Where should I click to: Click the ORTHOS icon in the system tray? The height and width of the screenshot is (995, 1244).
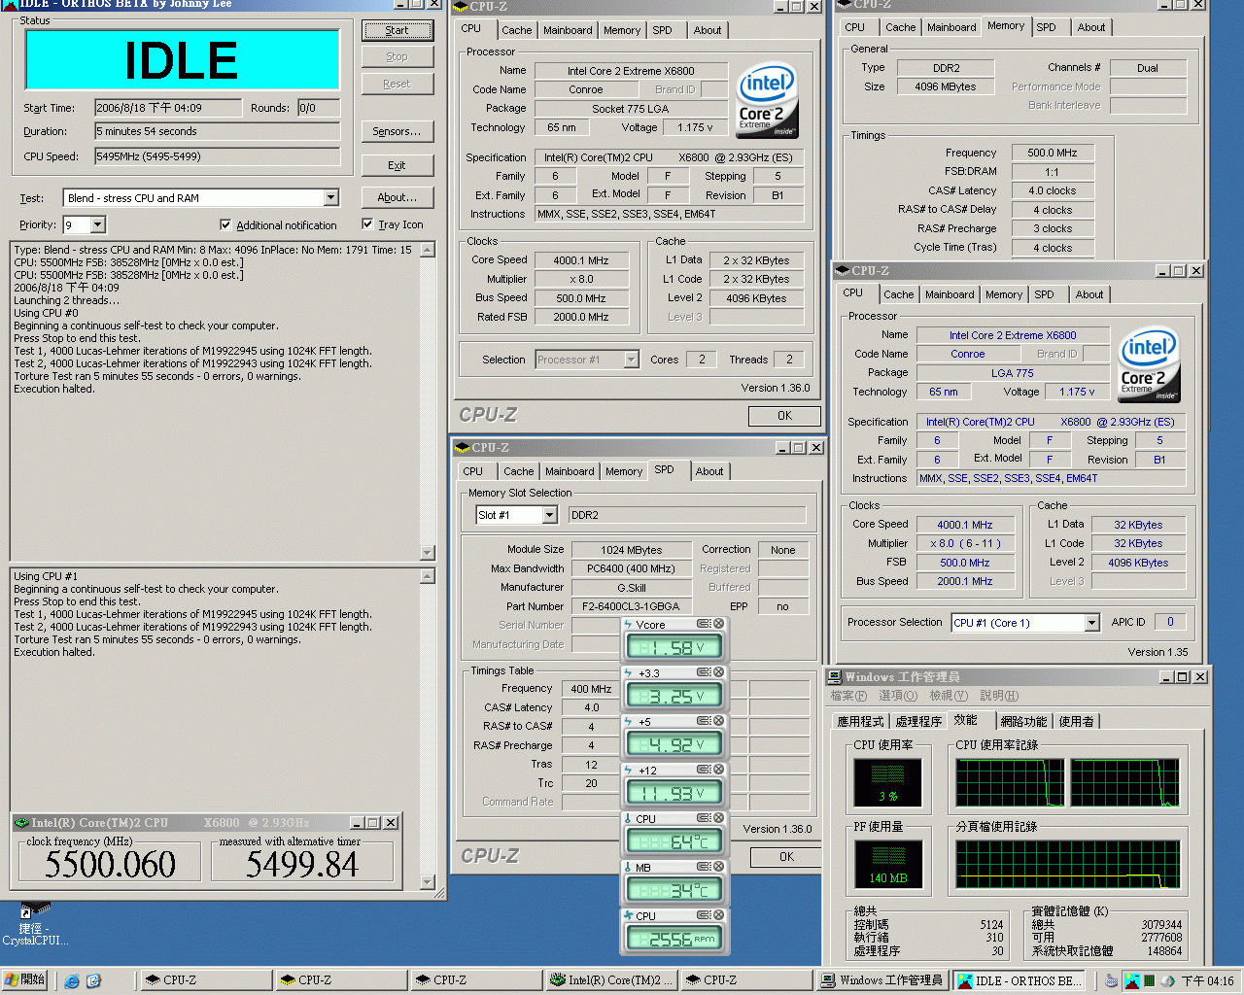tap(1132, 981)
